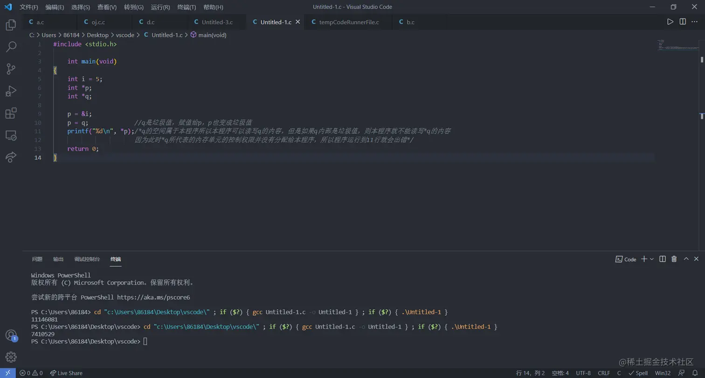Click the 行 14, 列 2 cursor position
This screenshot has height=378, width=705.
click(531, 373)
